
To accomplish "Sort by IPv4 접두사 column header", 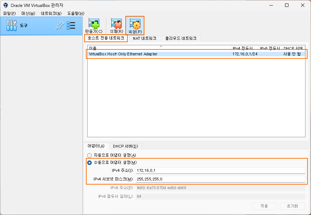I will (245, 48).
